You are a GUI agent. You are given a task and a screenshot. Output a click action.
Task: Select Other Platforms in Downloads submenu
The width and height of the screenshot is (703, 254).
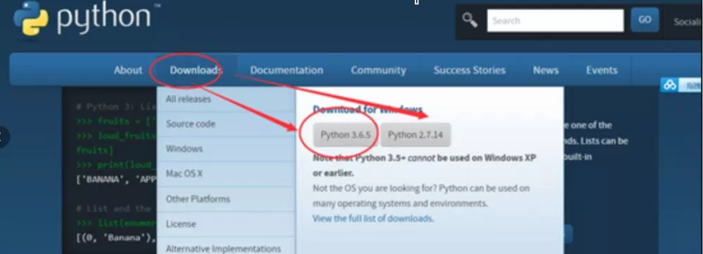point(226,199)
